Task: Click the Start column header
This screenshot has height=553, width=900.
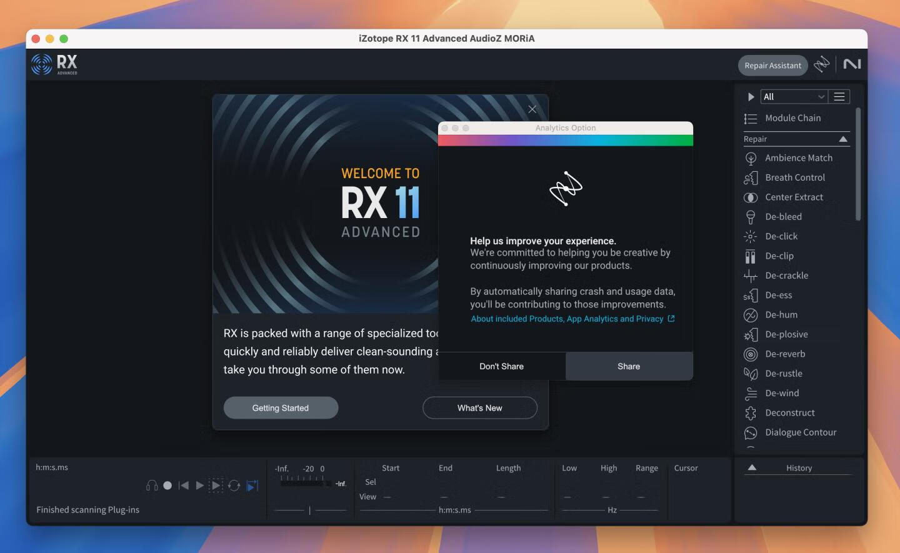Action: click(391, 468)
